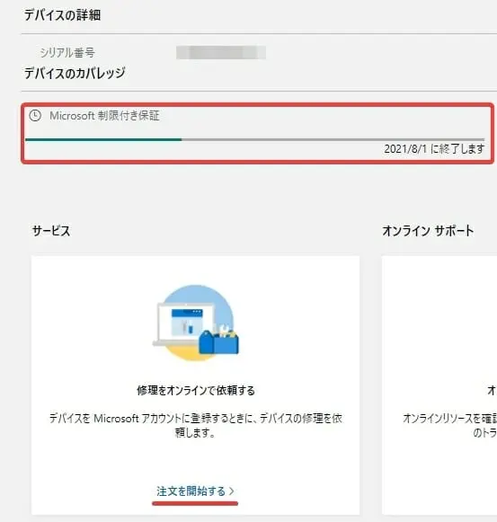Click the 2021/8/1 に終了します date text
The width and height of the screenshot is (497, 522).
(434, 149)
